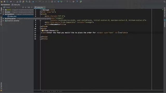The height and width of the screenshot is (93, 166).
Task: Click the Copy icon in toolbar
Action: (20, 2)
